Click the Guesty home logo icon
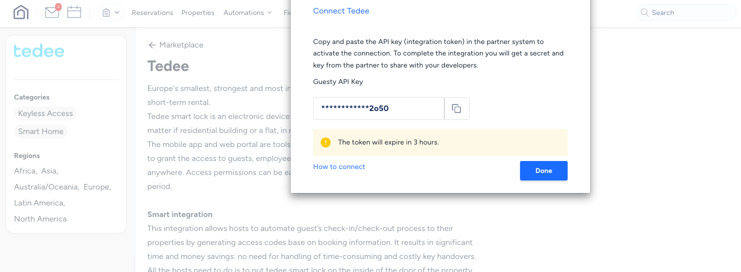741x272 pixels. 21,12
